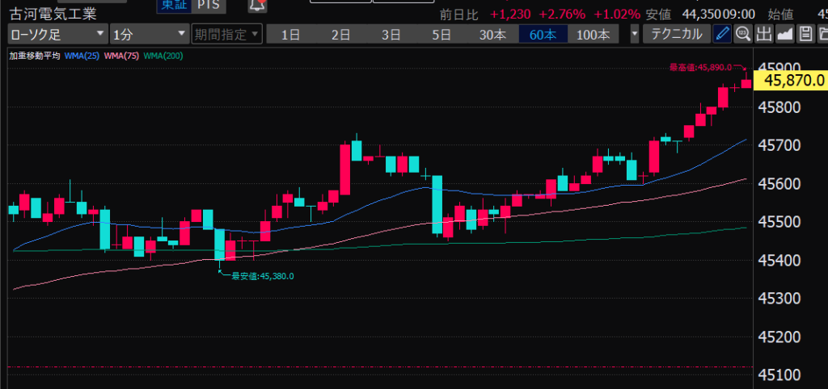Select the 60本 bar count option

(543, 34)
